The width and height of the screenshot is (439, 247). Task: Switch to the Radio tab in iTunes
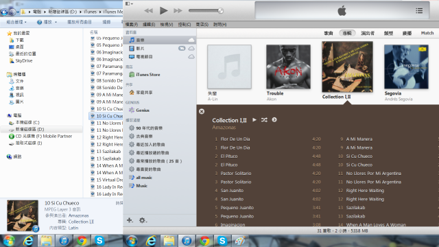coord(407,33)
